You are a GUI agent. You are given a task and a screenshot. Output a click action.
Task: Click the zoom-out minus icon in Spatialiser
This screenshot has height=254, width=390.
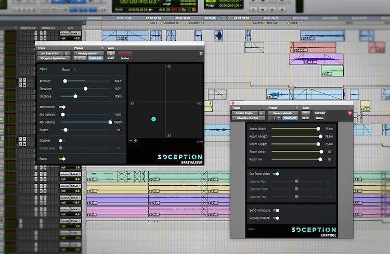(131, 141)
